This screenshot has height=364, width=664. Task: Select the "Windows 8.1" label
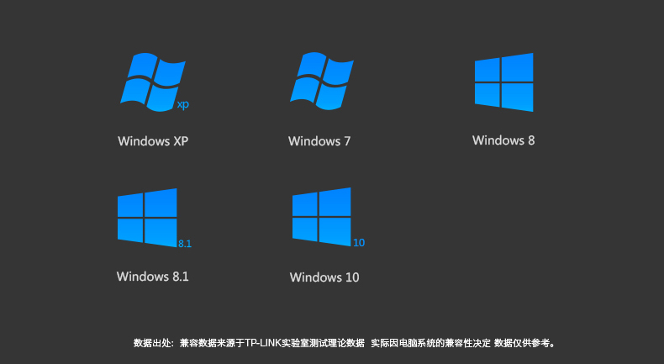[x=152, y=277]
